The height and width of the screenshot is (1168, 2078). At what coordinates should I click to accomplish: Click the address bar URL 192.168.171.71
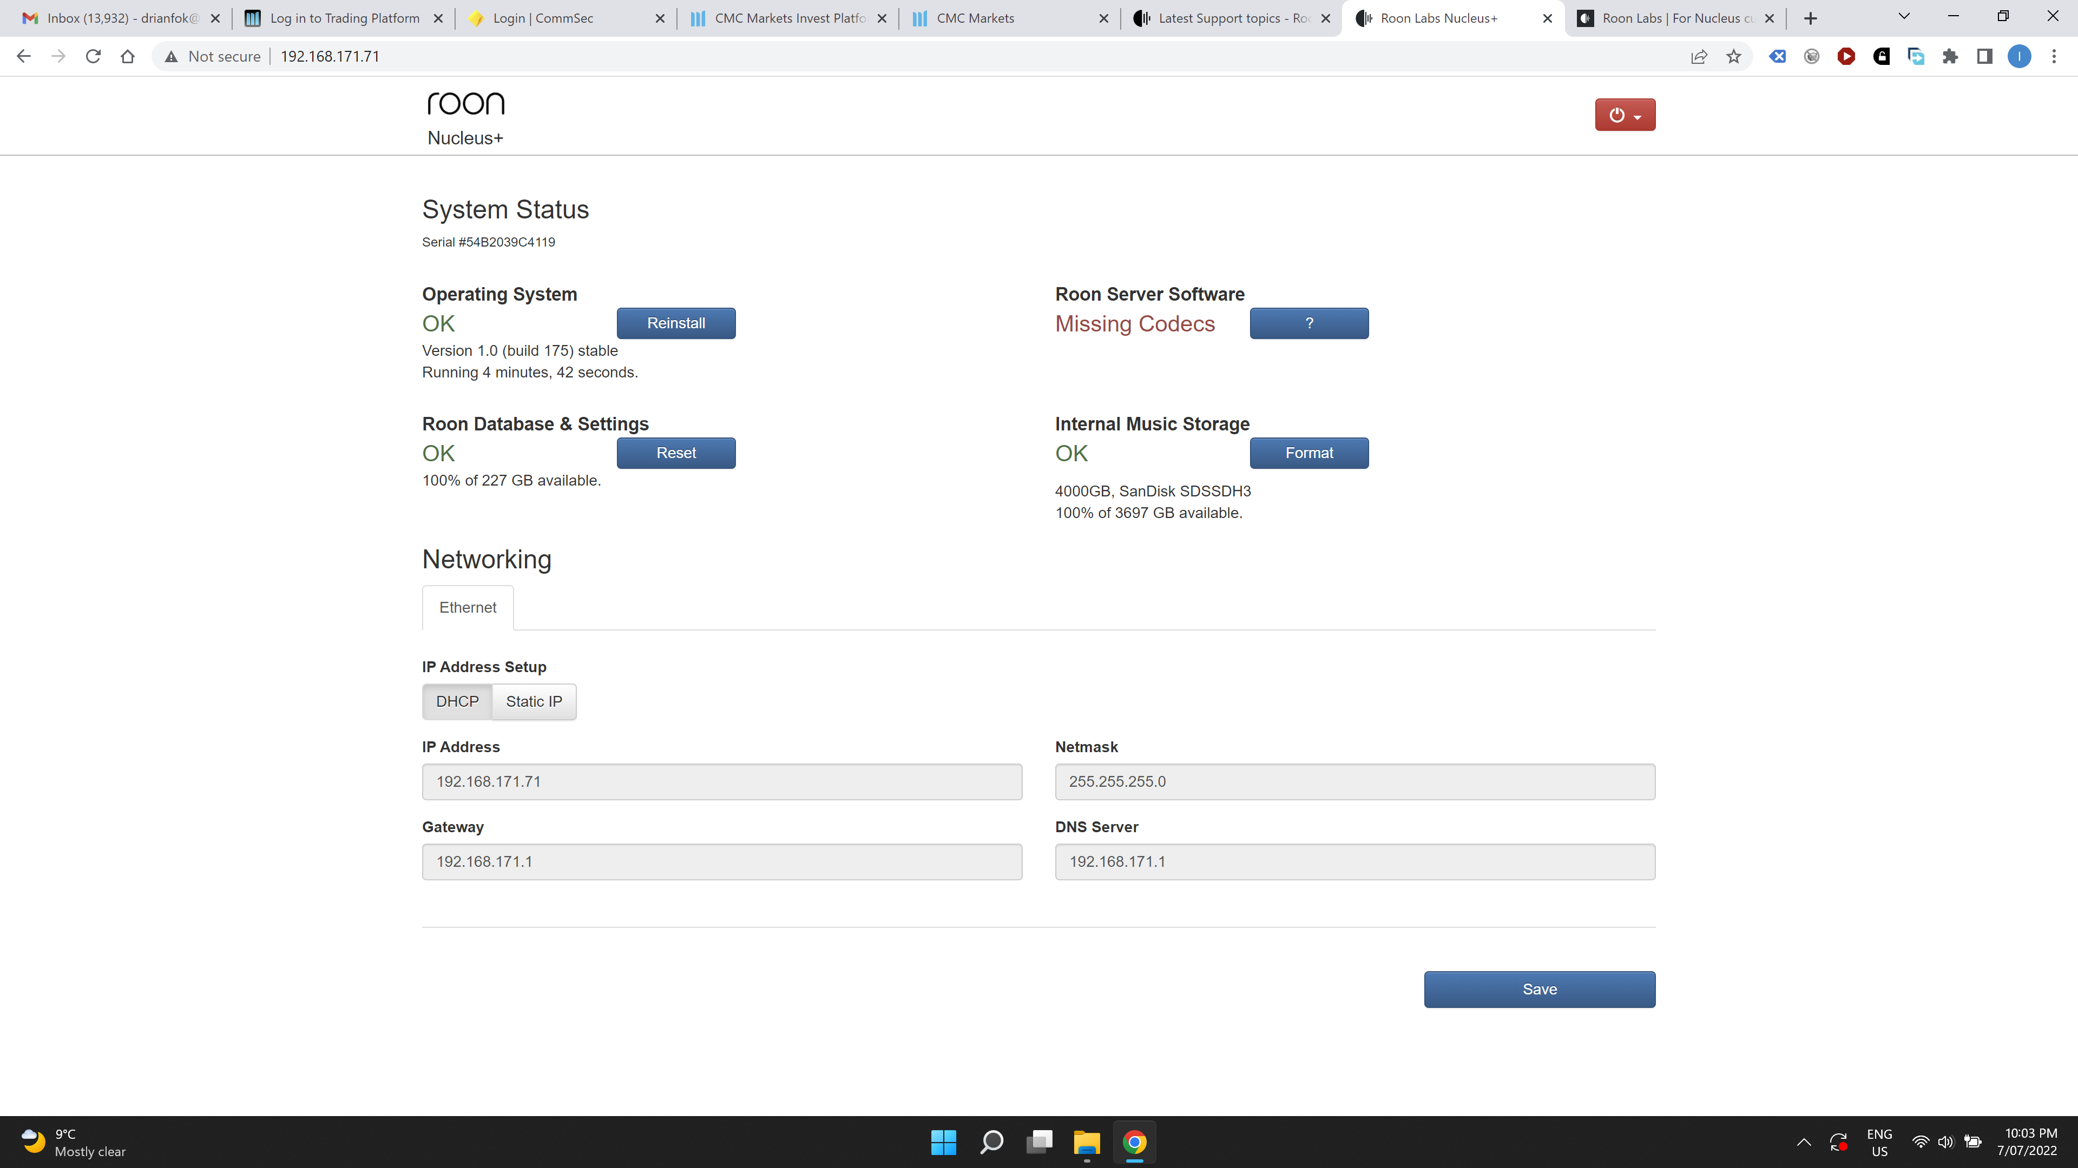[x=330, y=56]
